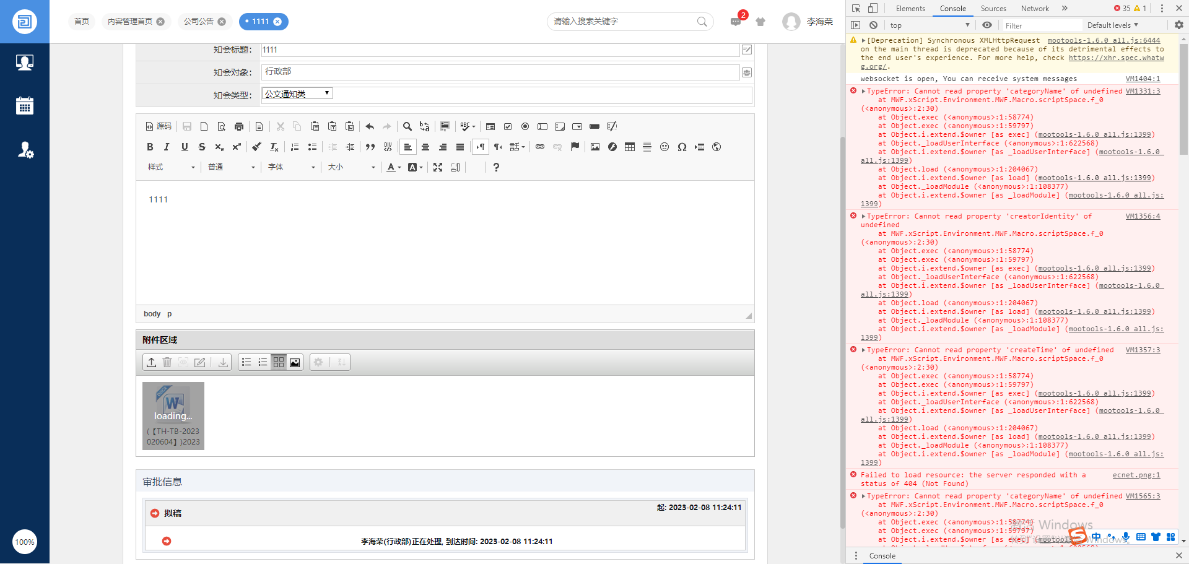Insert a form checkbox element
Image resolution: width=1189 pixels, height=564 pixels.
coord(508,126)
